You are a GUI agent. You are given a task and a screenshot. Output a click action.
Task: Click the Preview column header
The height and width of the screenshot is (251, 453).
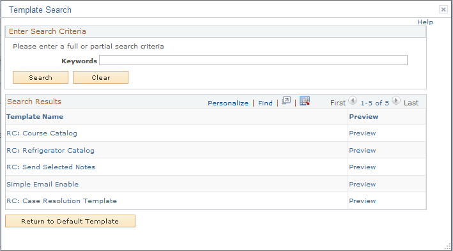(x=364, y=117)
